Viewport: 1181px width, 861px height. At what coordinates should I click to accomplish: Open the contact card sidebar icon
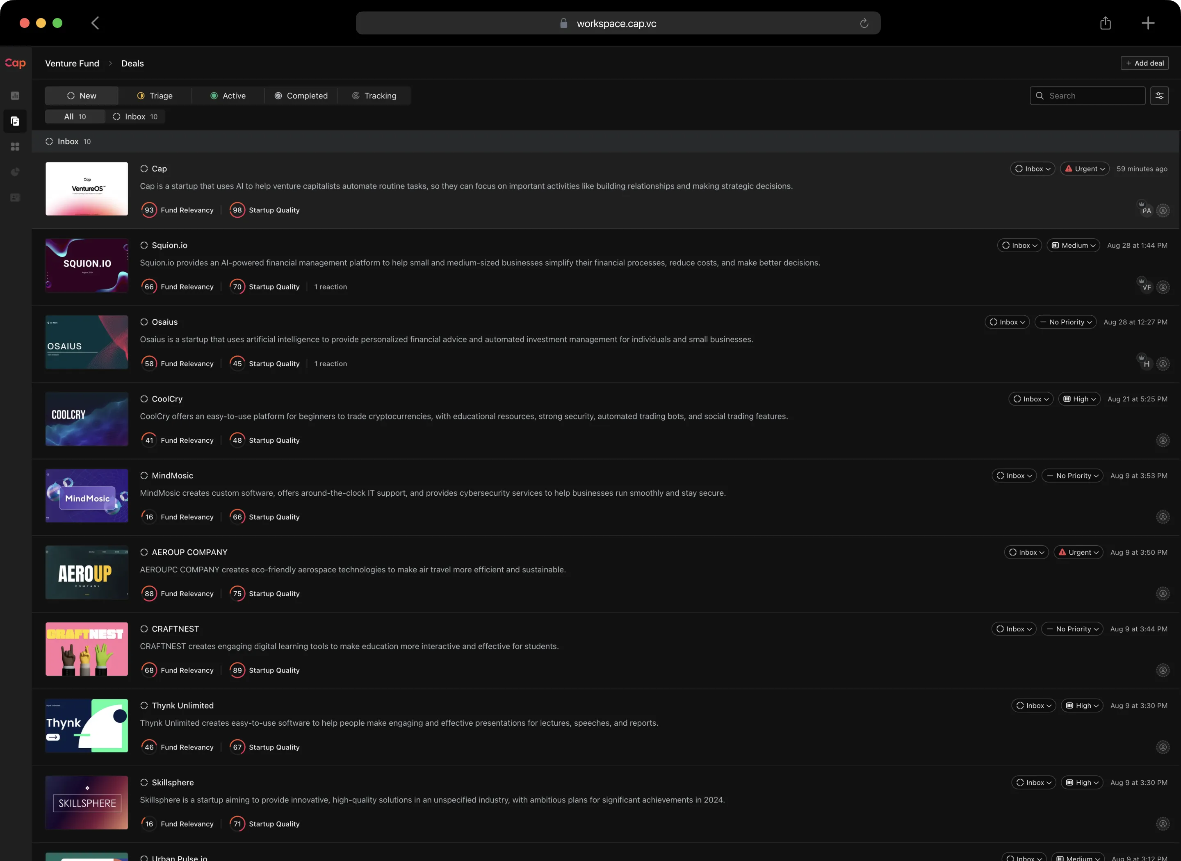click(x=15, y=198)
